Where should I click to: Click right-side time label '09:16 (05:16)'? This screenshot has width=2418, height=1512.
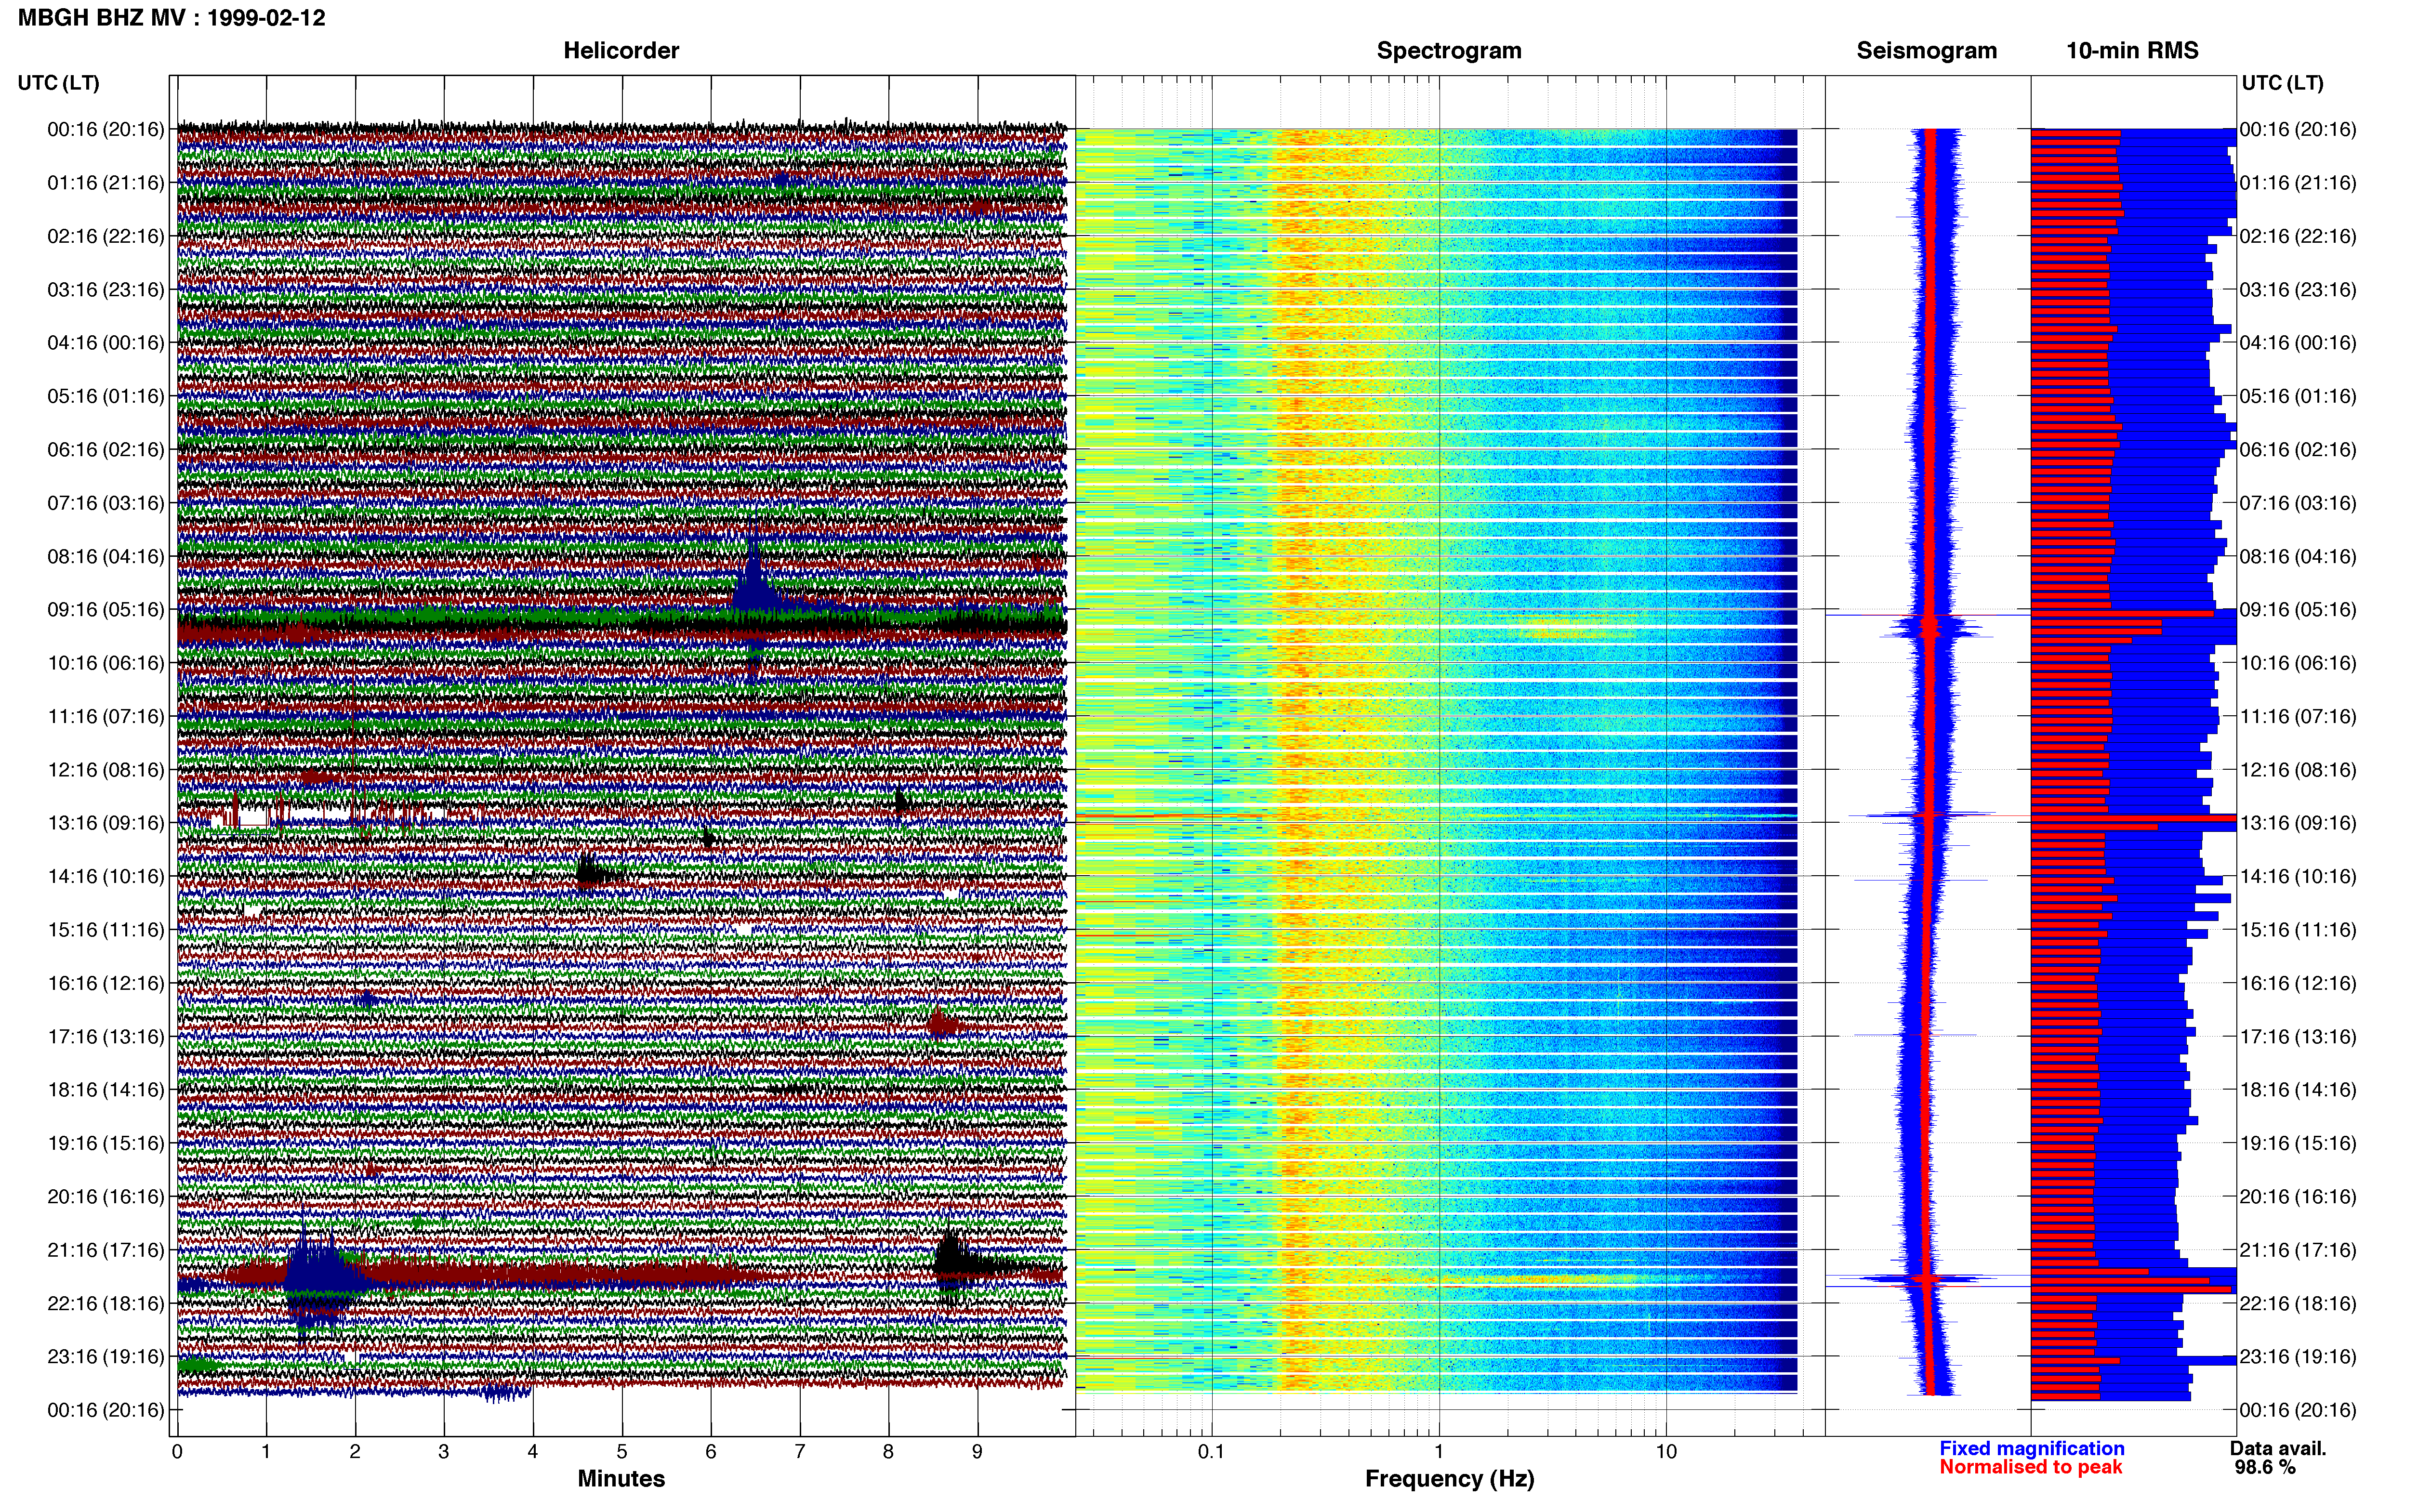tap(2298, 610)
